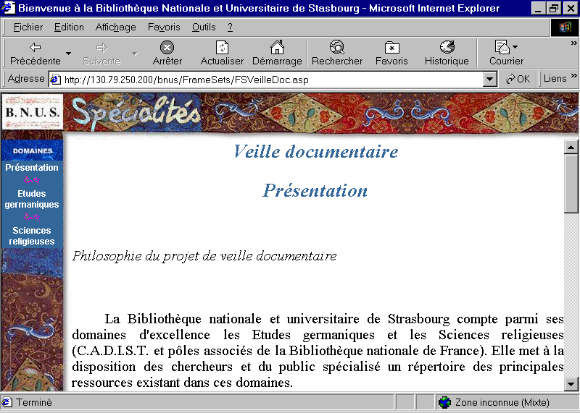Open the Précédente history dropdown arrow

[68, 54]
